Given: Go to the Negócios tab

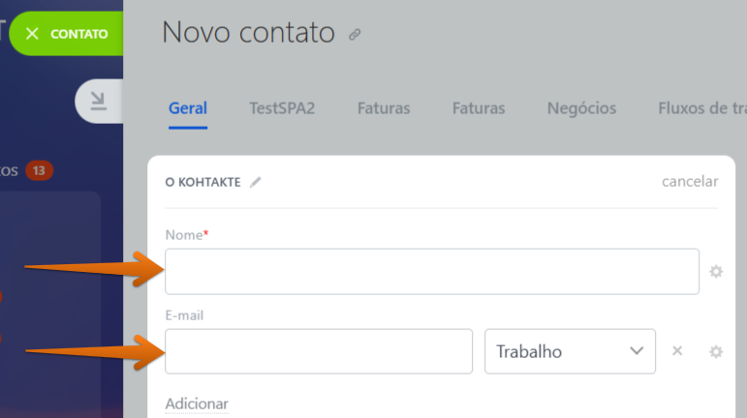Looking at the screenshot, I should 581,108.
